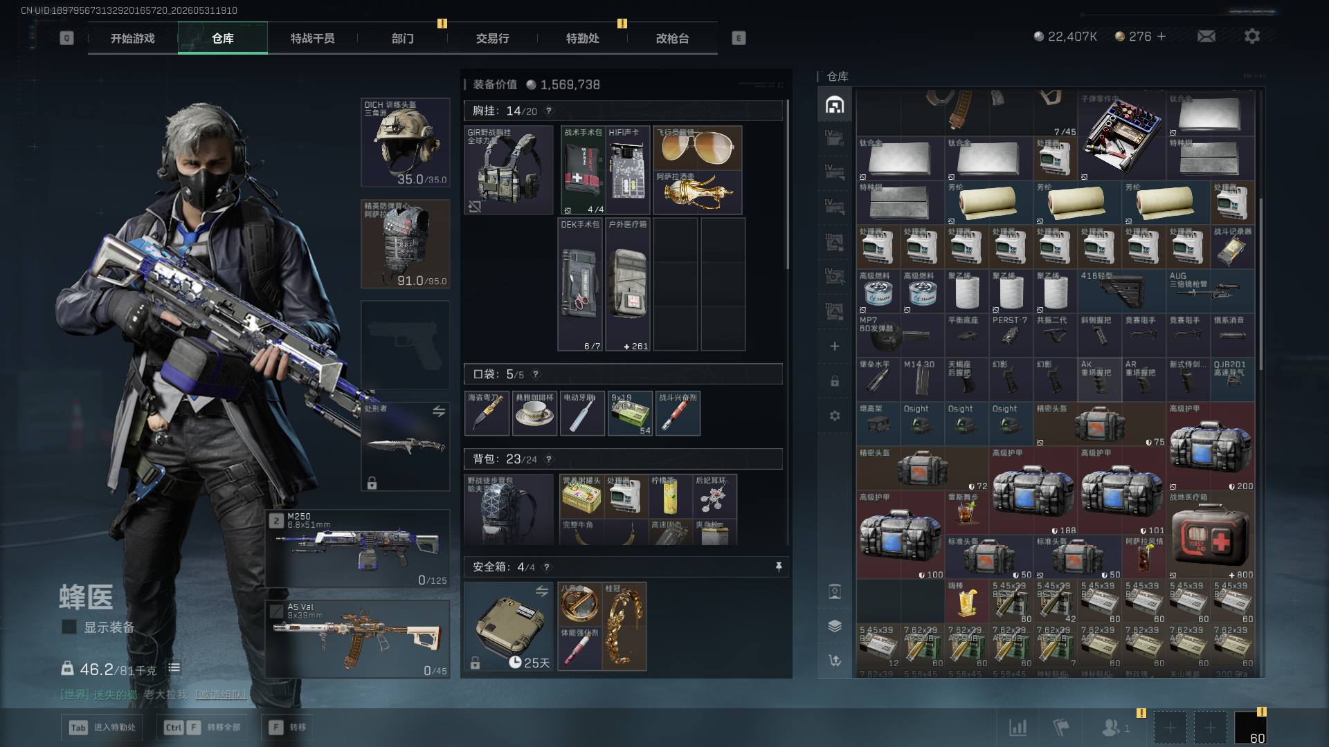Open stash sidebar gear settings
Image resolution: width=1329 pixels, height=747 pixels.
[835, 416]
